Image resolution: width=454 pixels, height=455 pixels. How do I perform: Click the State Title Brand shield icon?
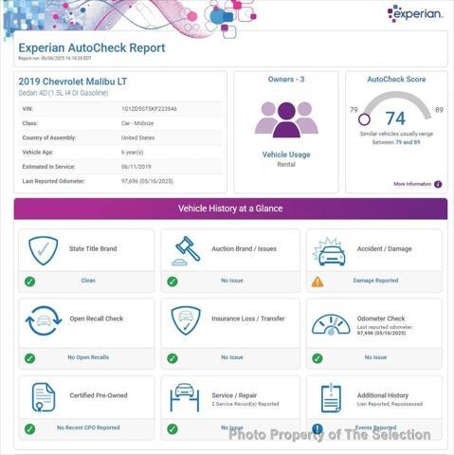coord(43,251)
